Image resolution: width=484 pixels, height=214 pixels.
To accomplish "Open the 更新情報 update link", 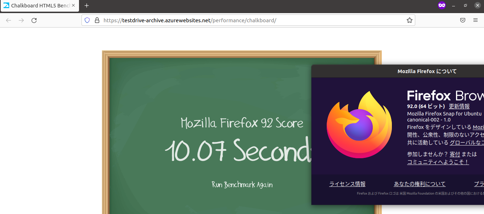I will pyautogui.click(x=459, y=106).
